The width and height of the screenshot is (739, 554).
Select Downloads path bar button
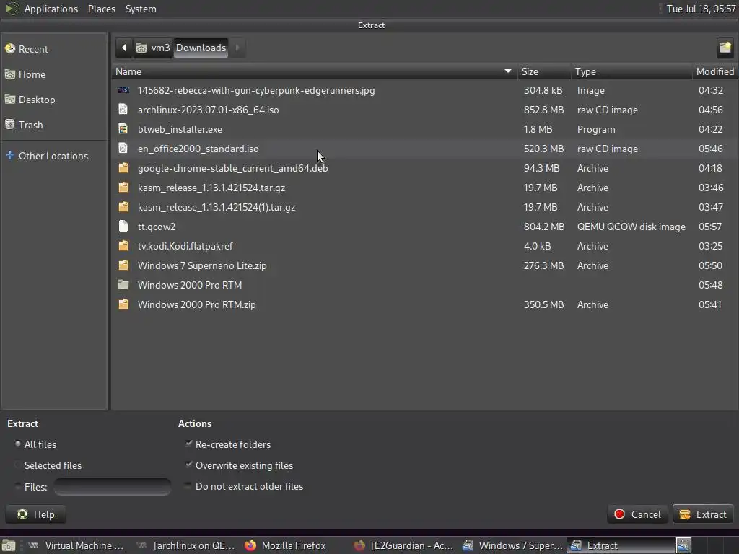[x=201, y=48]
